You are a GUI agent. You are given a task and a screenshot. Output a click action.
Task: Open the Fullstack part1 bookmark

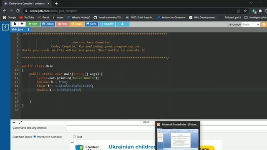tap(231, 17)
